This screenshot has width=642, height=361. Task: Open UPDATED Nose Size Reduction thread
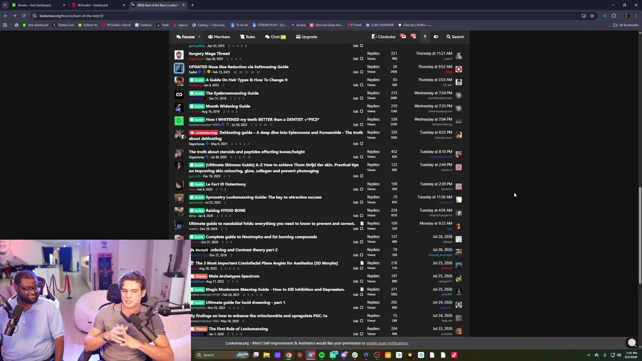click(x=239, y=67)
